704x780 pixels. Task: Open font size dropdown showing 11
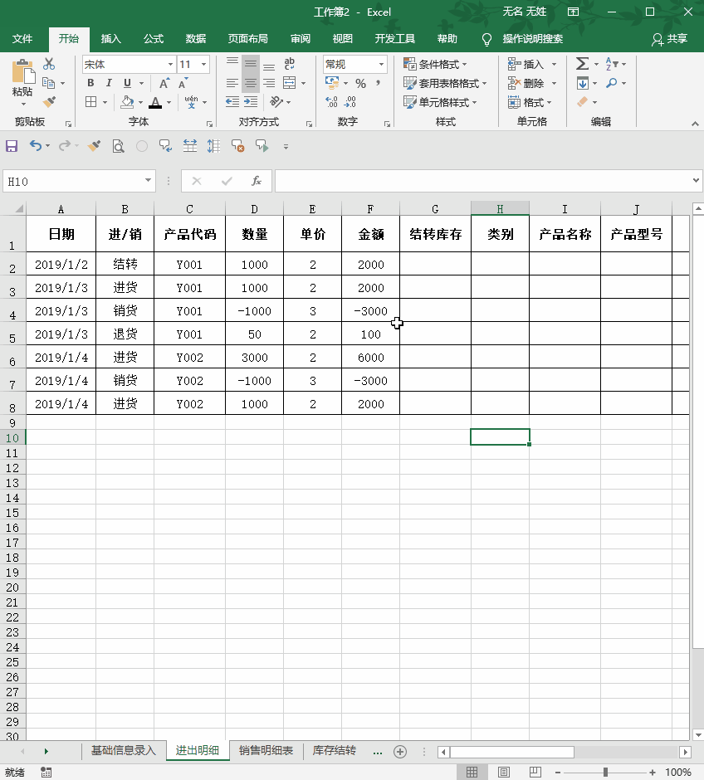tap(203, 64)
